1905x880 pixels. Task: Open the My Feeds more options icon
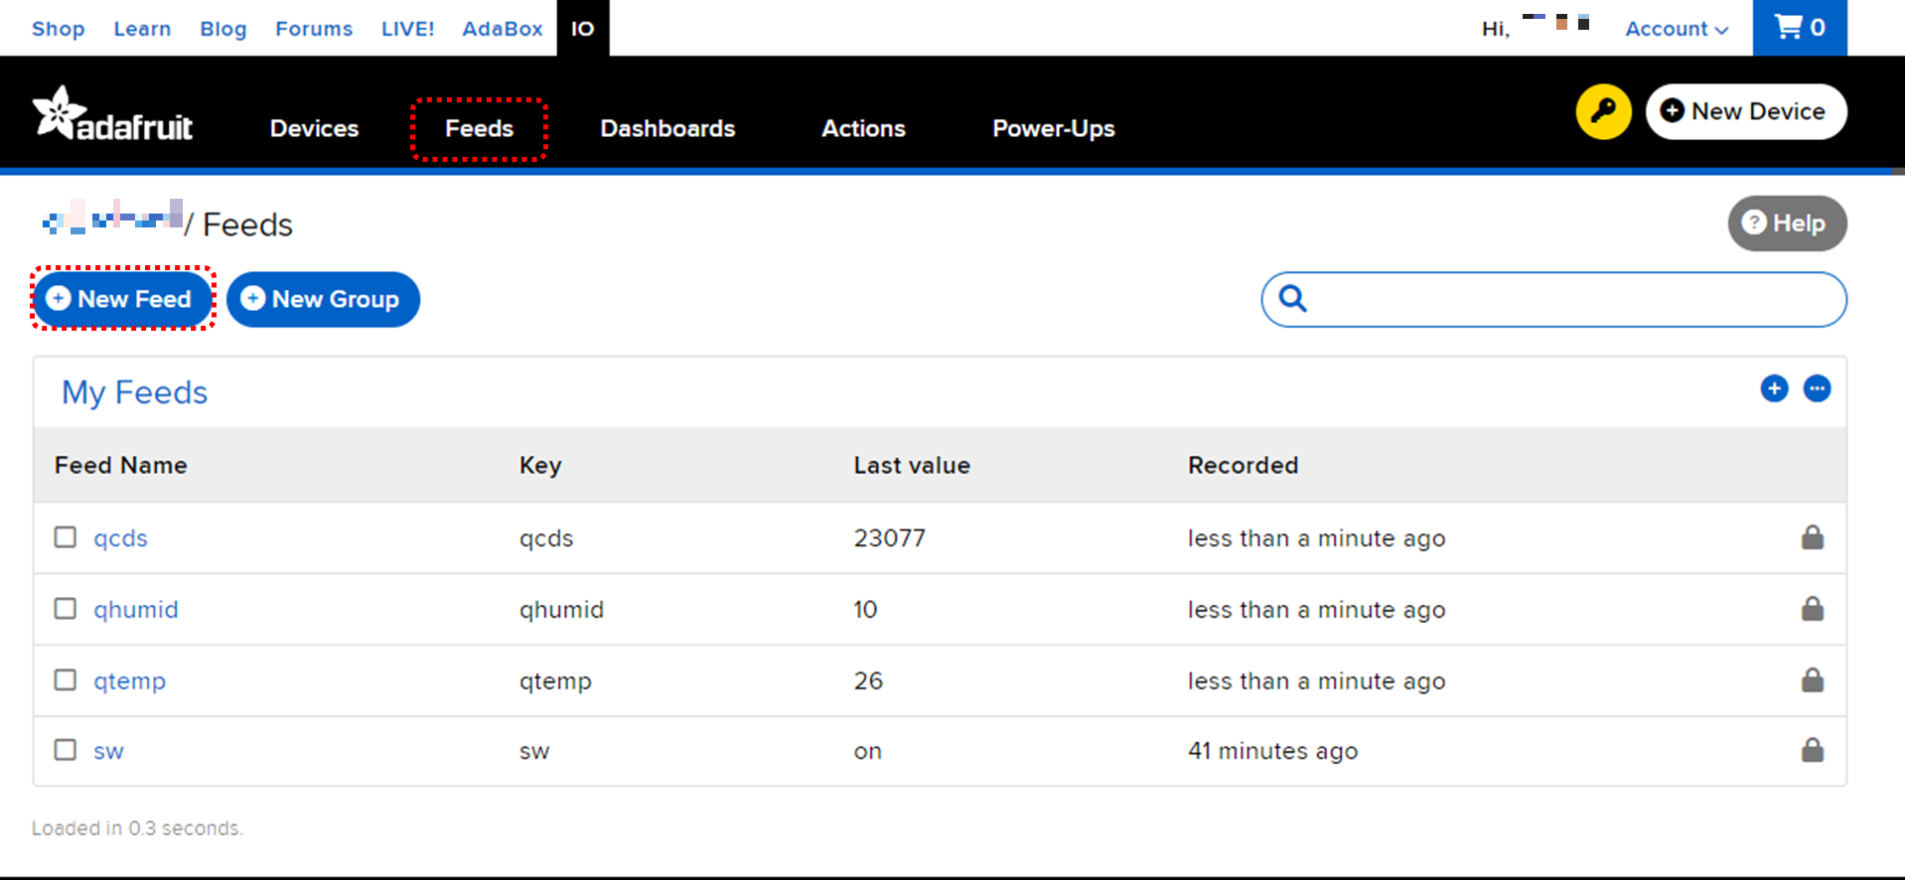click(1817, 388)
